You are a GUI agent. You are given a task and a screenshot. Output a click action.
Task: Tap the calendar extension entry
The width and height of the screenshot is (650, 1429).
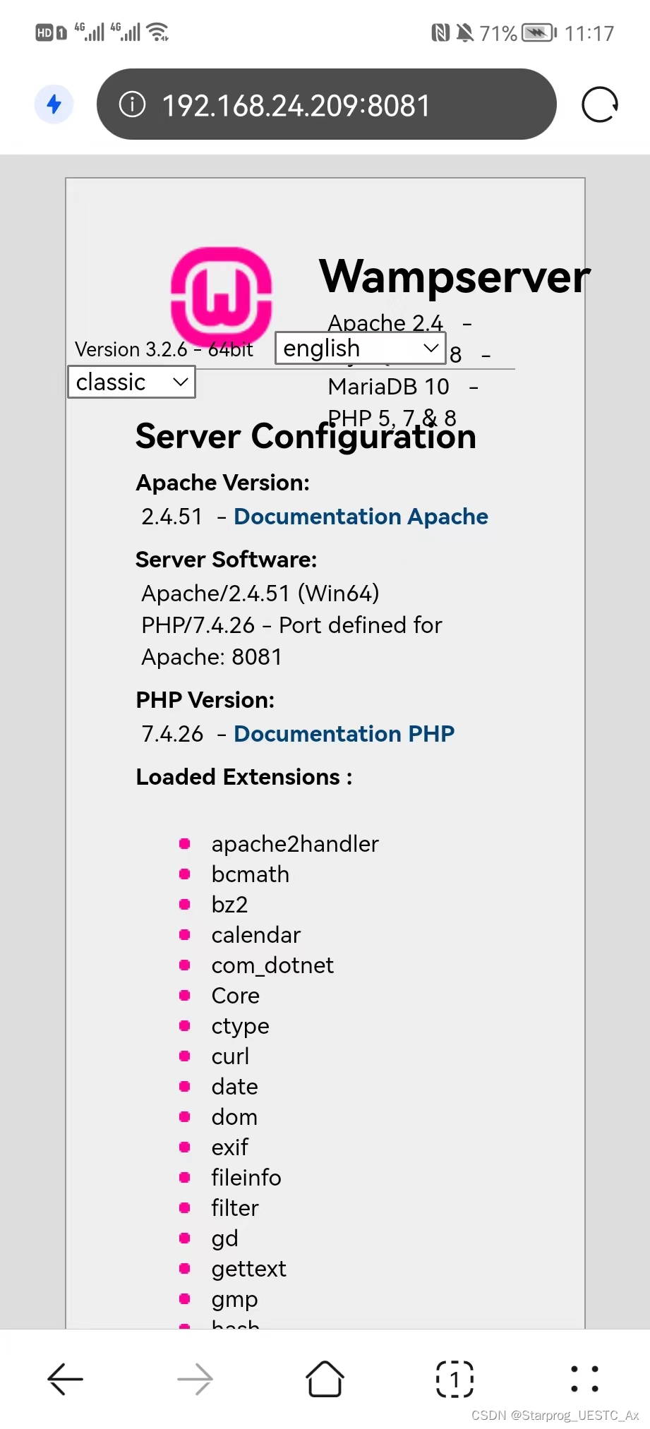pyautogui.click(x=255, y=935)
